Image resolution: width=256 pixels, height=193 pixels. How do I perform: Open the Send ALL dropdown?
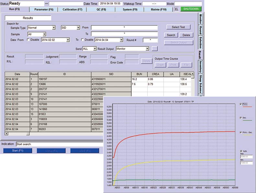pyautogui.click(x=94, y=48)
